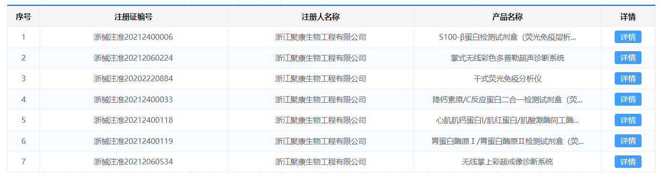The image size is (667, 174).
Task: Select registration number 浙械注准20212400119
Action: (x=133, y=141)
